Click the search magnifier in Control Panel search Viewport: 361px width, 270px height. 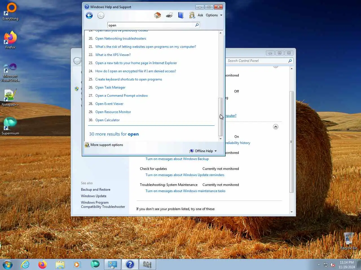click(290, 61)
